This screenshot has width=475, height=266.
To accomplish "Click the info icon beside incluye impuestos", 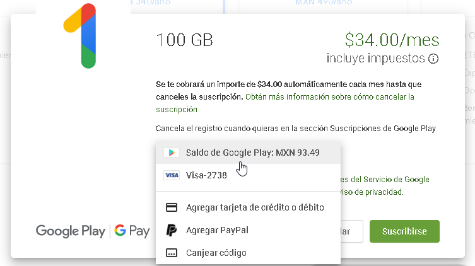I will pos(433,59).
